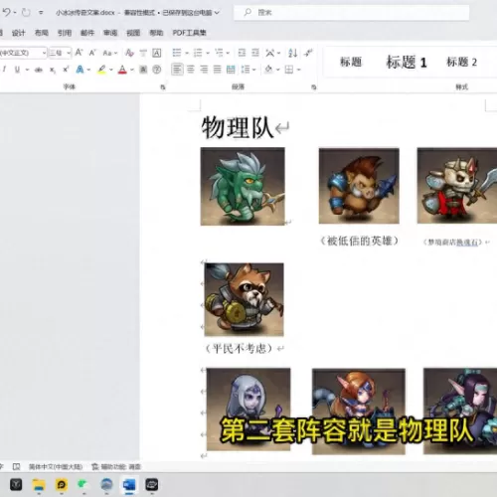Apply the yellow text highlight color
497x497 pixels.
pos(101,70)
